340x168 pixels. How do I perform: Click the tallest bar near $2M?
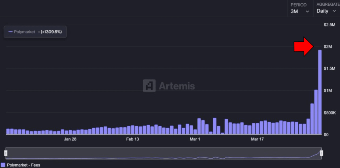coord(320,92)
